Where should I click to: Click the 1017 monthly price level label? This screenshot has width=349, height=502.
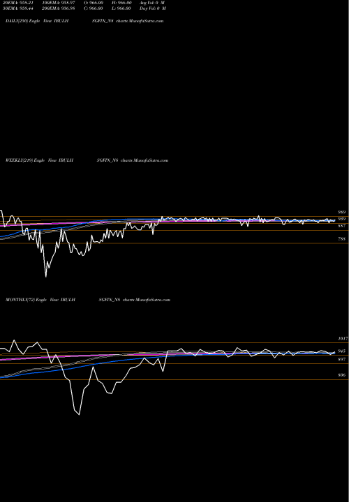pyautogui.click(x=343, y=338)
